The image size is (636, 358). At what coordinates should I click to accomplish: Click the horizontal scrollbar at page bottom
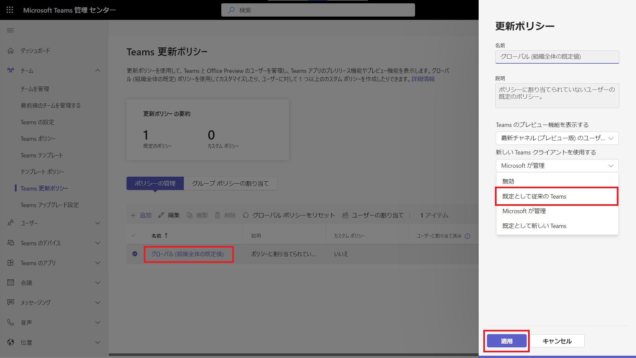coord(293,355)
